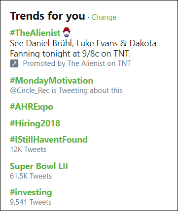The width and height of the screenshot is (178, 211).
Task: View the #Hiring2018 trend
Action: click(35, 123)
